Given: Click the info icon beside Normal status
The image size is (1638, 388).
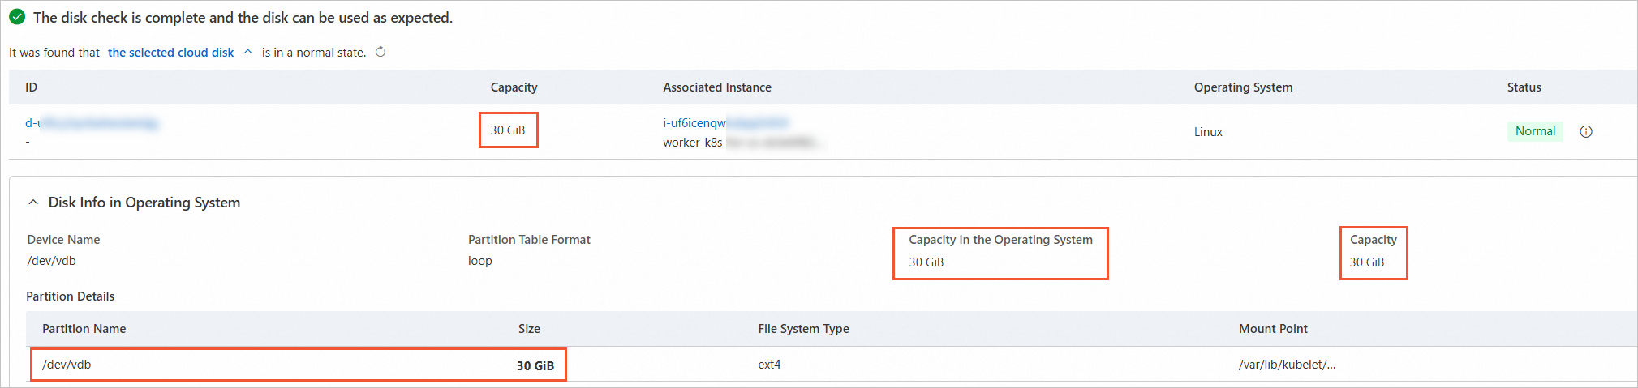Looking at the screenshot, I should click(1586, 131).
